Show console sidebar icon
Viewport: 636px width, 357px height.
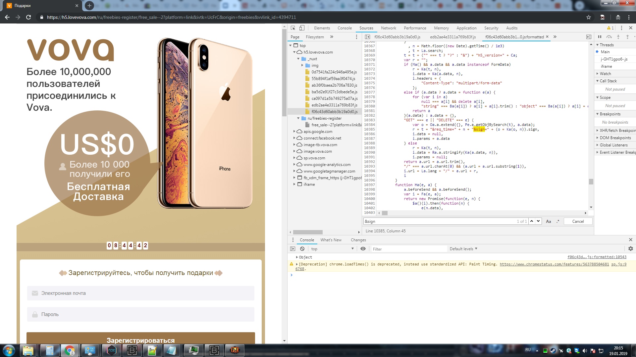click(x=293, y=249)
